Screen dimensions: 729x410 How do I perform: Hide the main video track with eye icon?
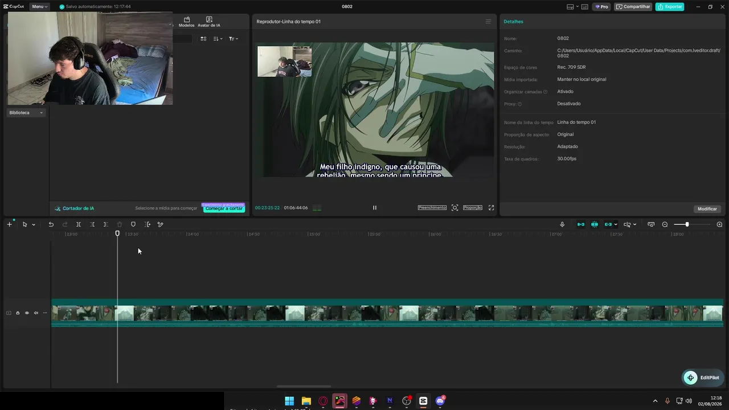click(x=27, y=313)
